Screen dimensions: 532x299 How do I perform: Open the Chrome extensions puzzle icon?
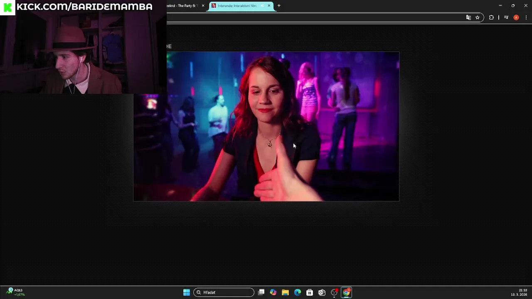pyautogui.click(x=491, y=17)
